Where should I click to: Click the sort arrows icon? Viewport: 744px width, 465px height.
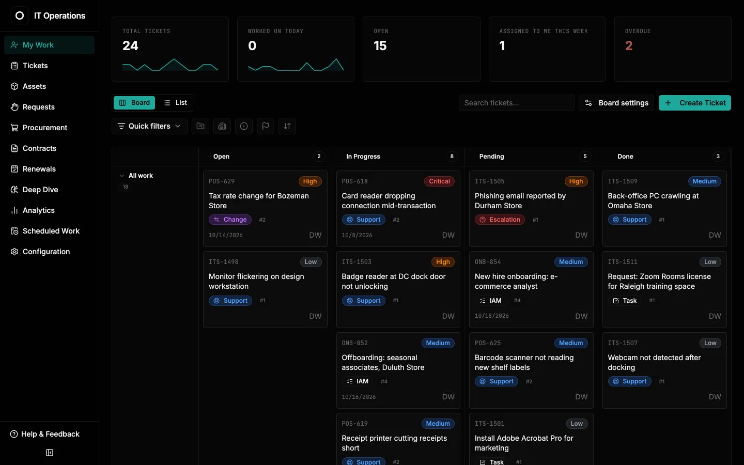click(287, 126)
